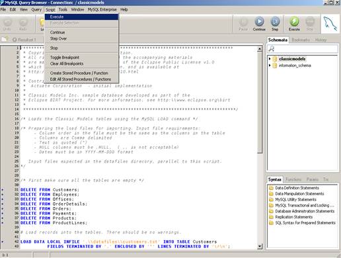Click the Data Definition Statements folder icon
Viewport: 341px width, 258px height.
271,188
